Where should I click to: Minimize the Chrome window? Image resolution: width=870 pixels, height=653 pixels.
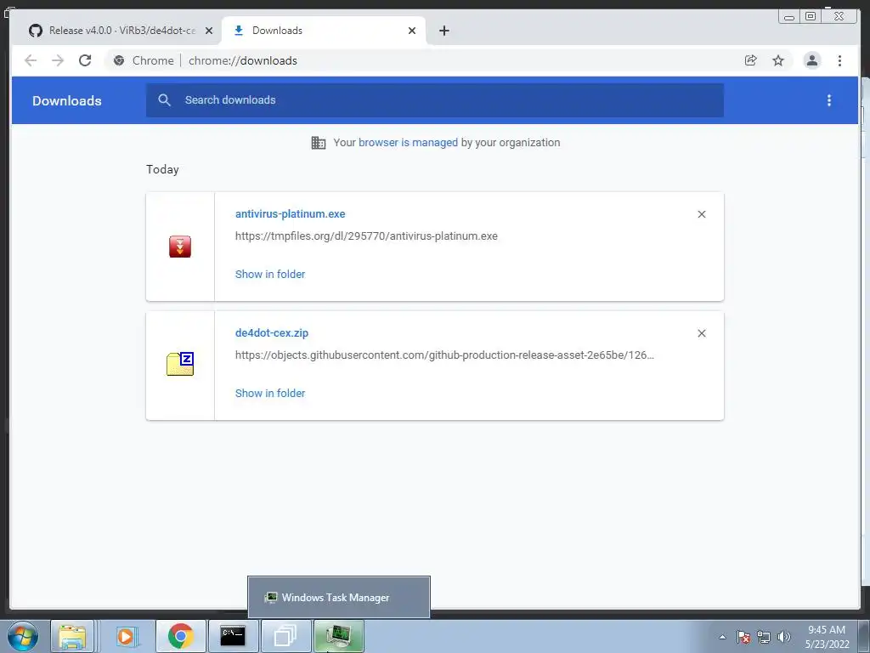click(789, 16)
